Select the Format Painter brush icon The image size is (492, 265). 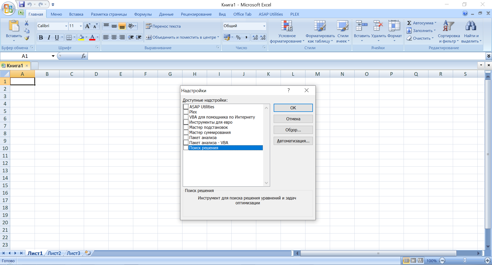pos(26,38)
